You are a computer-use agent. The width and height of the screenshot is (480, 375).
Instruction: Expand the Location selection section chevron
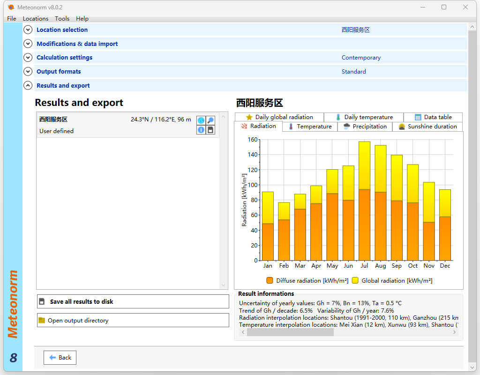pos(28,30)
